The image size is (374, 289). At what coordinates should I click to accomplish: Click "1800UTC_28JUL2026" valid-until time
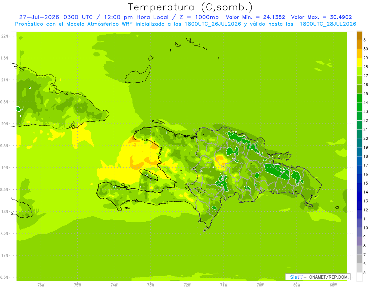click(x=328, y=24)
